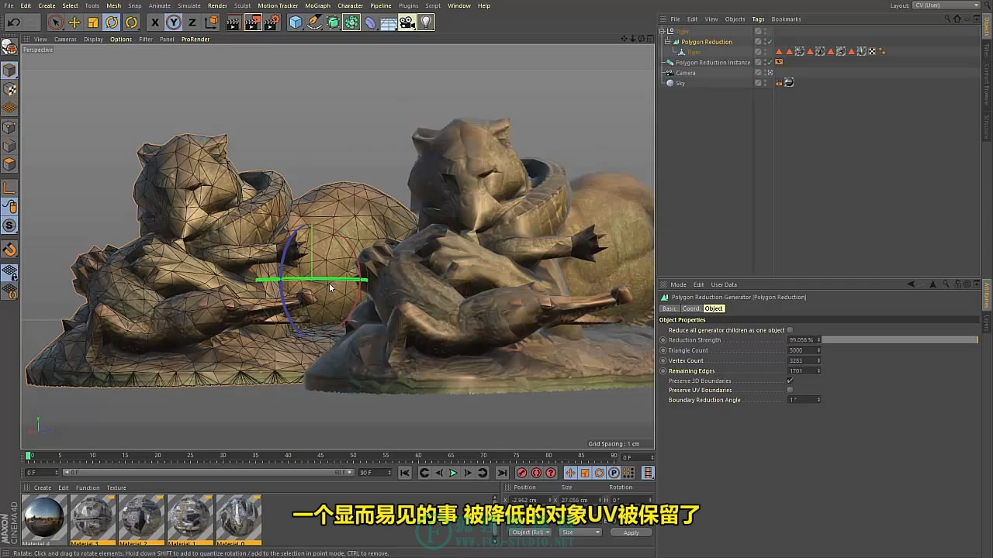Select the first sphere material thumbnail
This screenshot has height=558, width=993.
coord(44,517)
